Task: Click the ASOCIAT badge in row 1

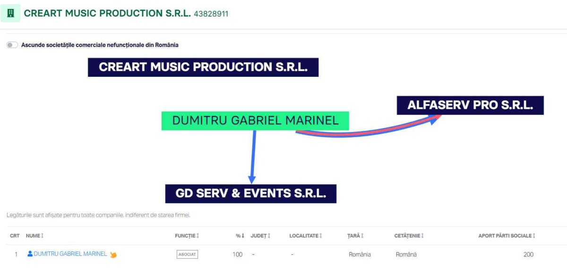Action: (x=187, y=254)
